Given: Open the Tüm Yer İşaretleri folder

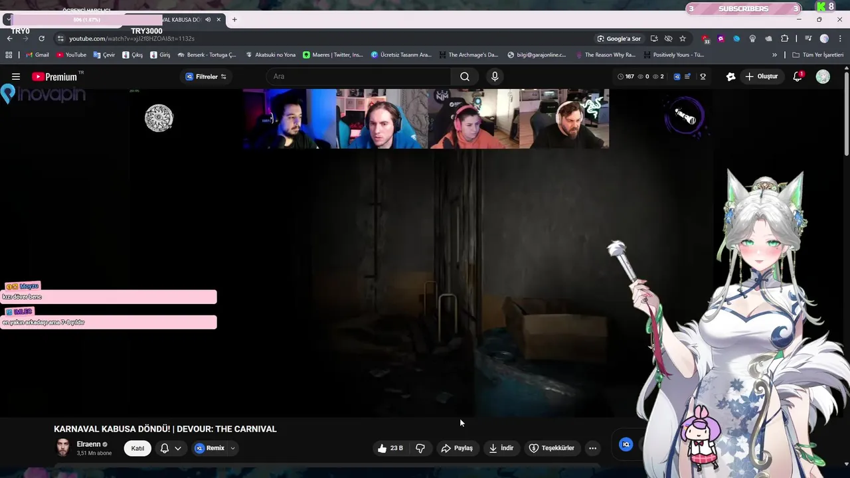Looking at the screenshot, I should point(817,55).
